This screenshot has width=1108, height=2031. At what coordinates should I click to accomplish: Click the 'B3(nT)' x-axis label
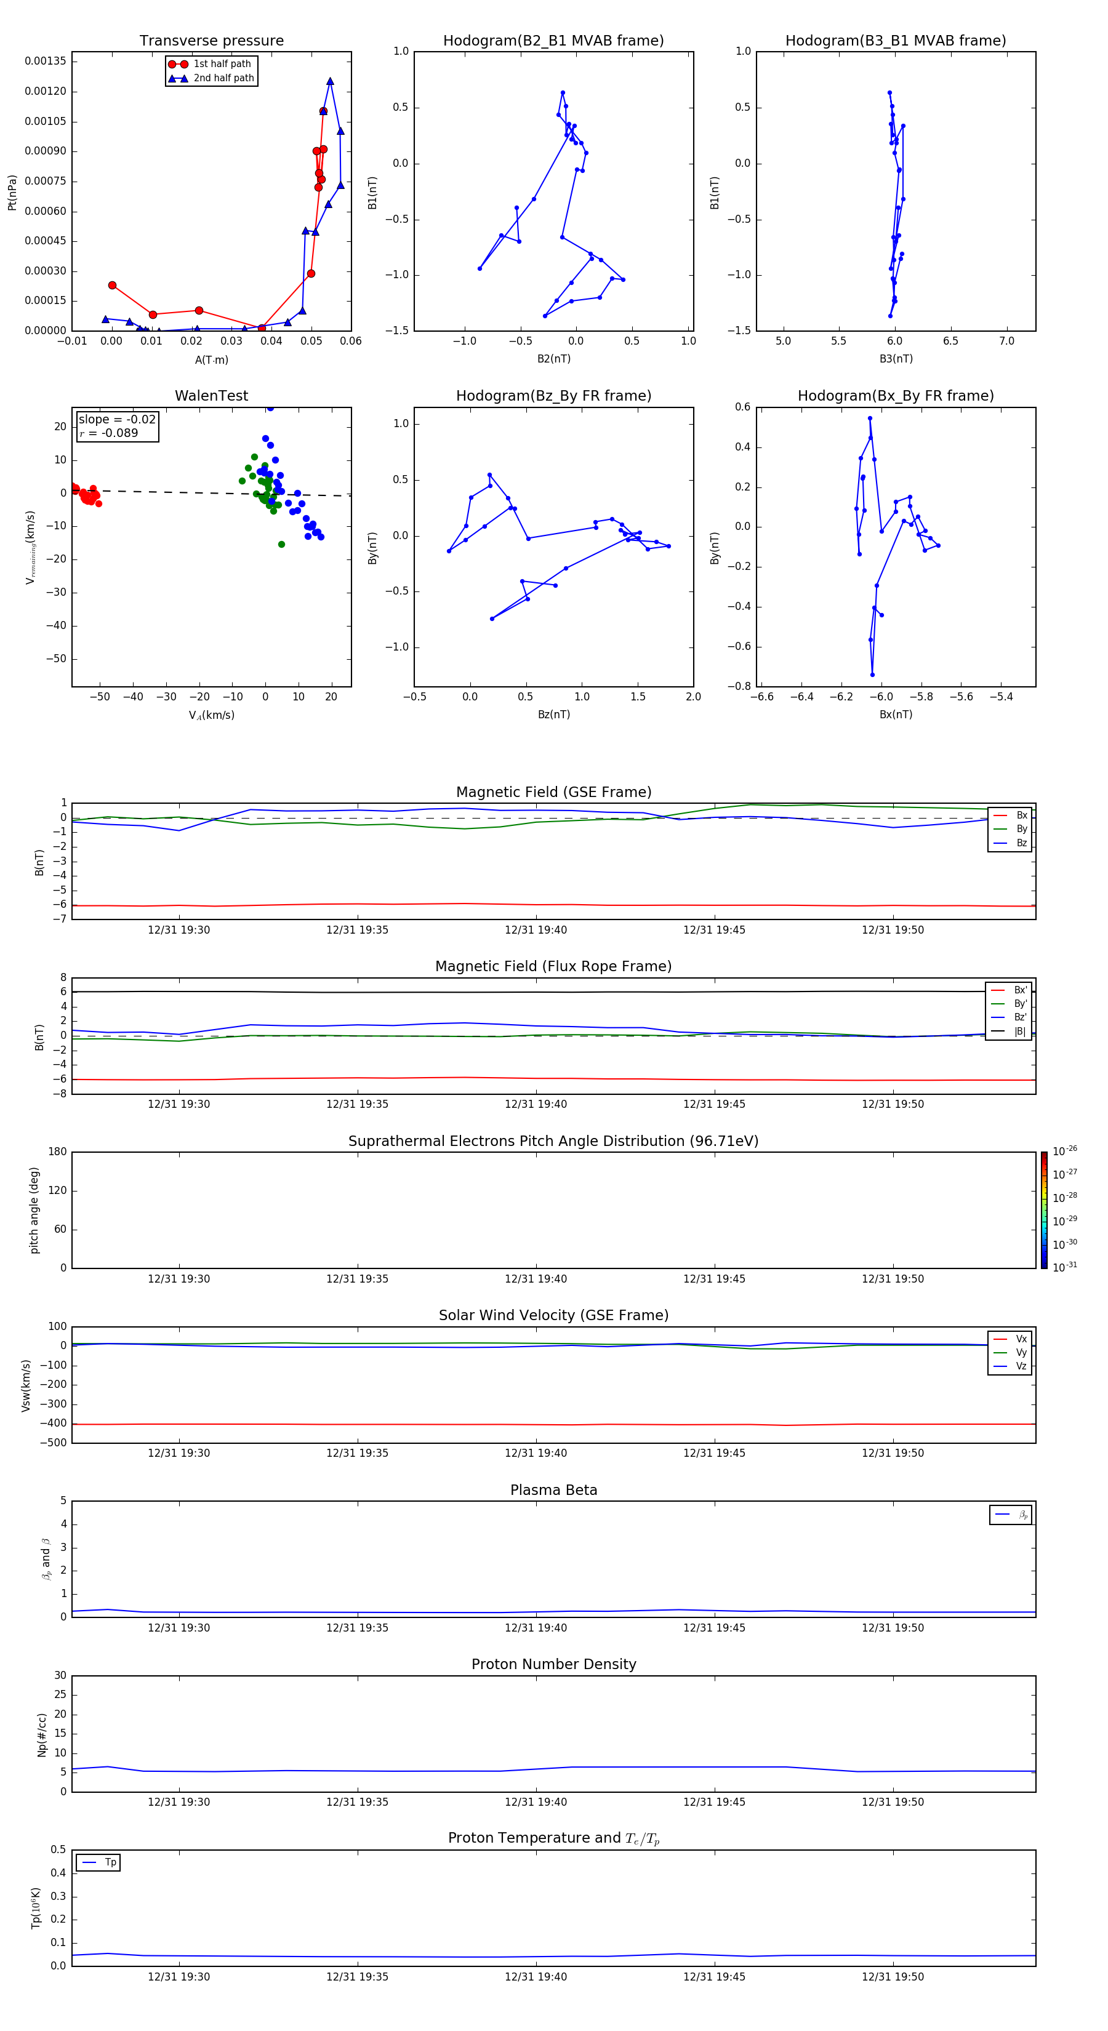coord(896,359)
